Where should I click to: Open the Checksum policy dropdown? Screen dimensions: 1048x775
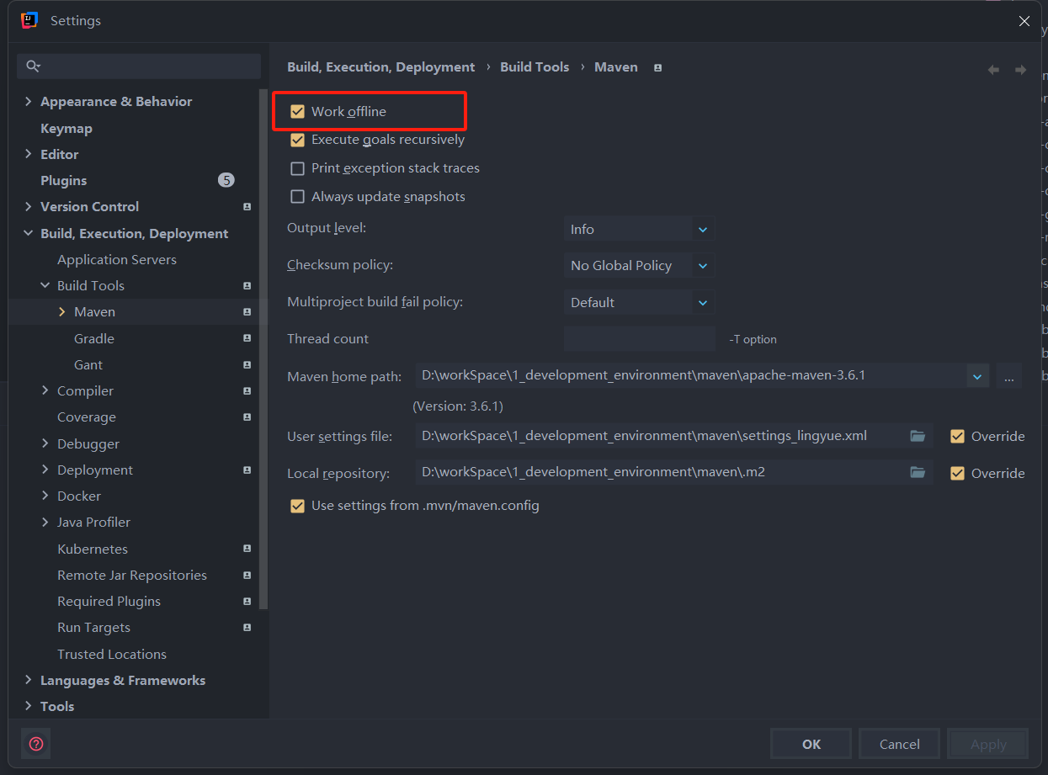[x=639, y=266]
